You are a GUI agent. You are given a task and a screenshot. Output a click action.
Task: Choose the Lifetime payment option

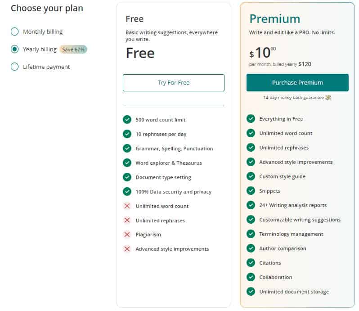(15, 67)
